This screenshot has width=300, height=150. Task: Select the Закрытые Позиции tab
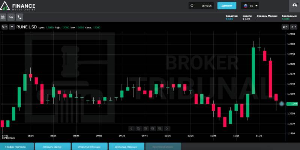point(126,147)
